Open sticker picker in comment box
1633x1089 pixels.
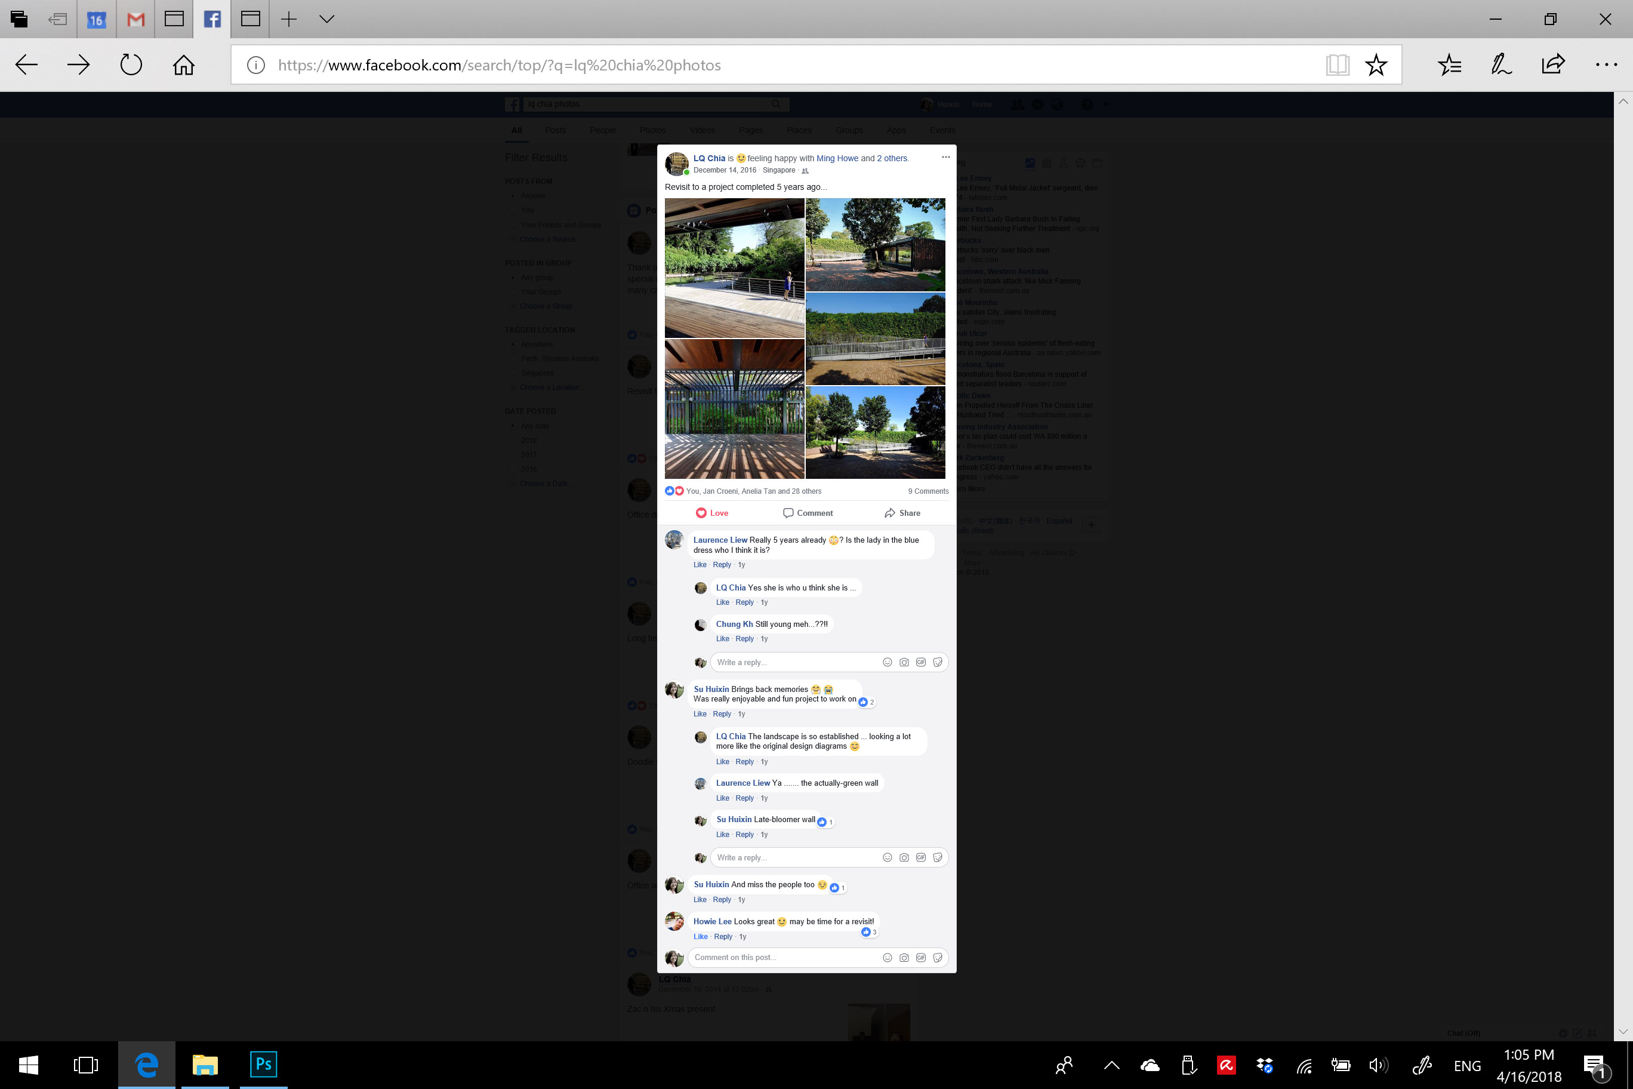coord(937,958)
